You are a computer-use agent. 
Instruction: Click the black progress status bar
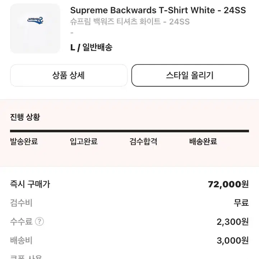pyautogui.click(x=129, y=131)
